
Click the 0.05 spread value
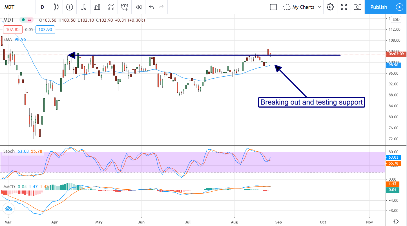point(29,30)
